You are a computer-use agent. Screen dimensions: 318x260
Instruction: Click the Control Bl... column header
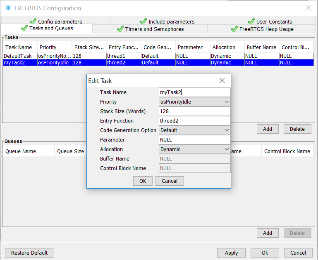(296, 47)
